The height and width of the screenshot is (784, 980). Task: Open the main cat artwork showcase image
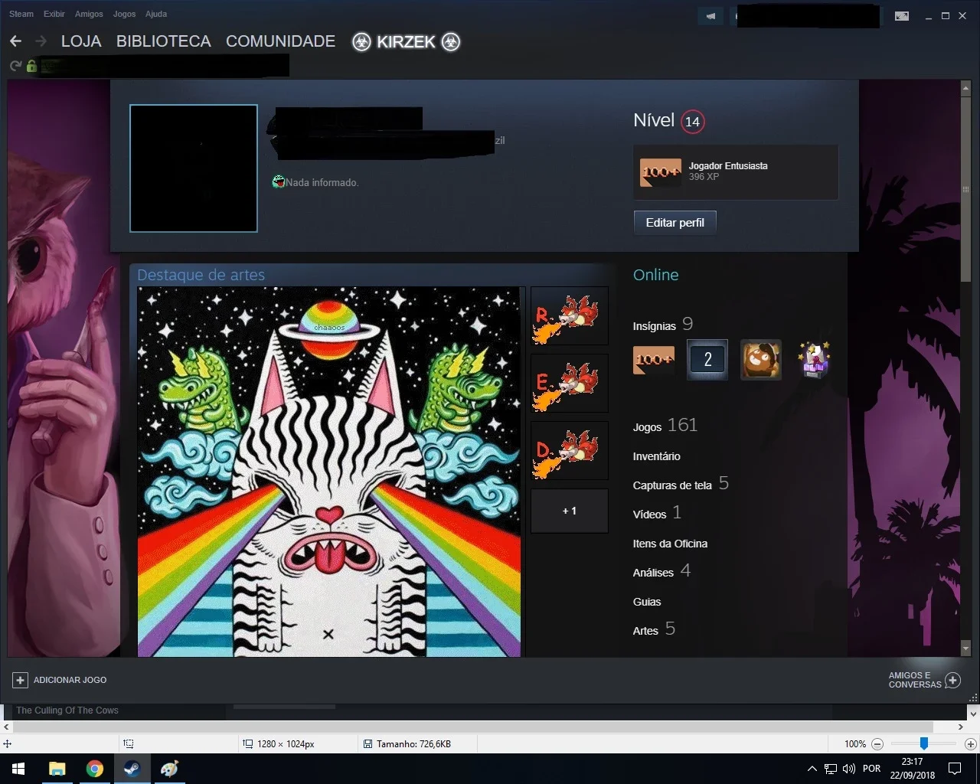[329, 472]
